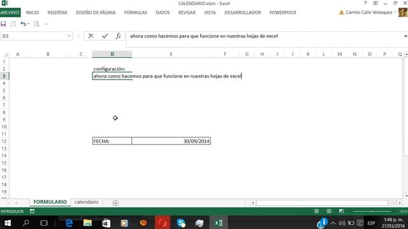Select all cells via corner triangle
Viewport: 408px width, 229px height.
point(5,54)
